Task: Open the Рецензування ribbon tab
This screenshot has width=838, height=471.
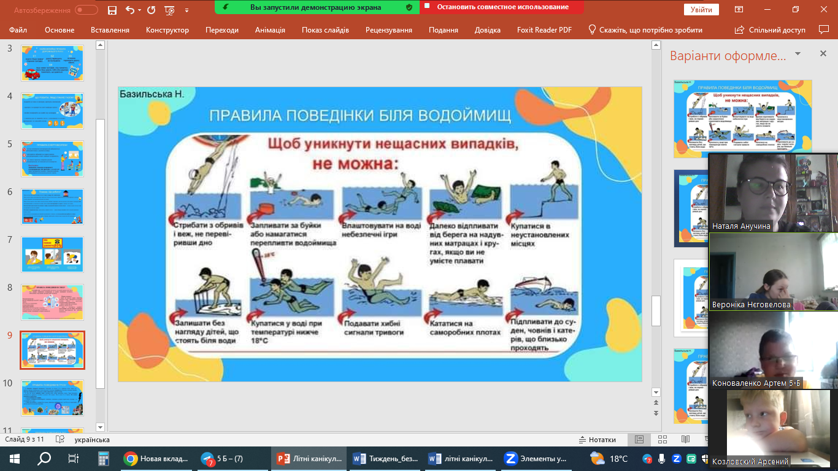Action: [389, 30]
